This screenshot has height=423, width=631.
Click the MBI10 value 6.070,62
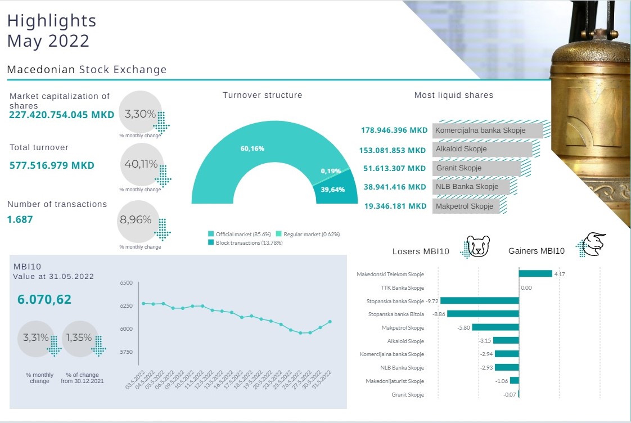(44, 299)
